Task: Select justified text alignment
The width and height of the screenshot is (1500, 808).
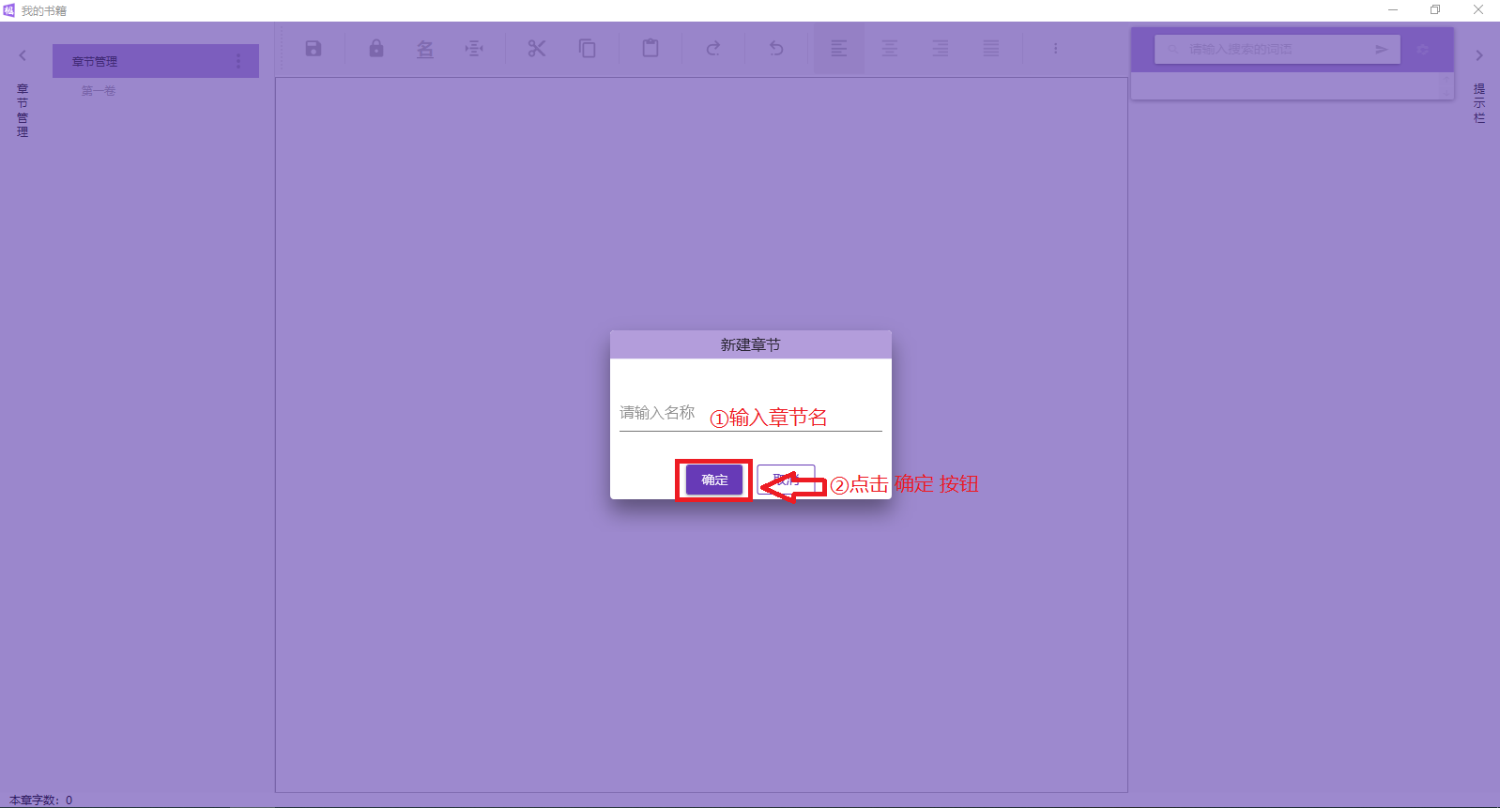Action: 991,49
